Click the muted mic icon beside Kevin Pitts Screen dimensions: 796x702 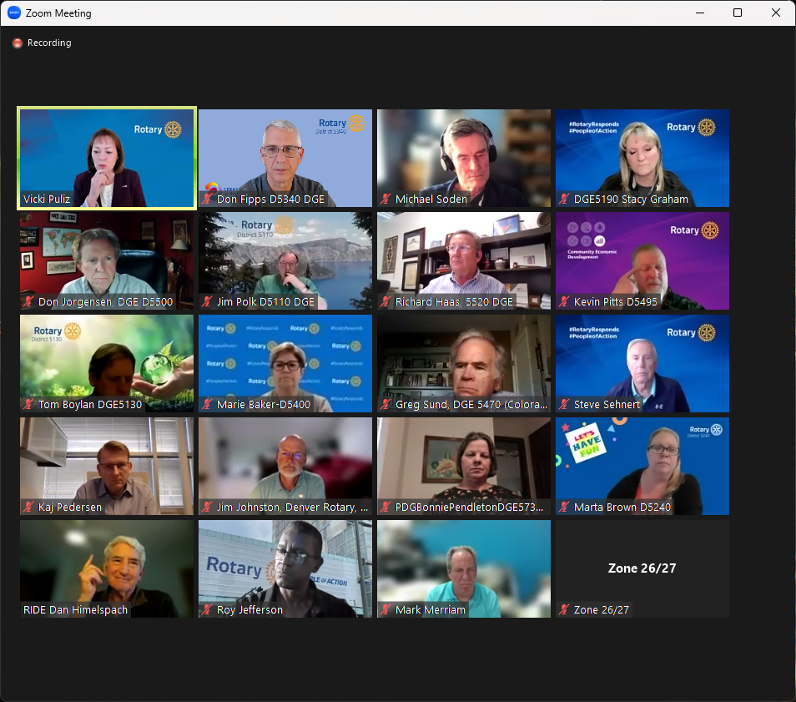pyautogui.click(x=564, y=302)
